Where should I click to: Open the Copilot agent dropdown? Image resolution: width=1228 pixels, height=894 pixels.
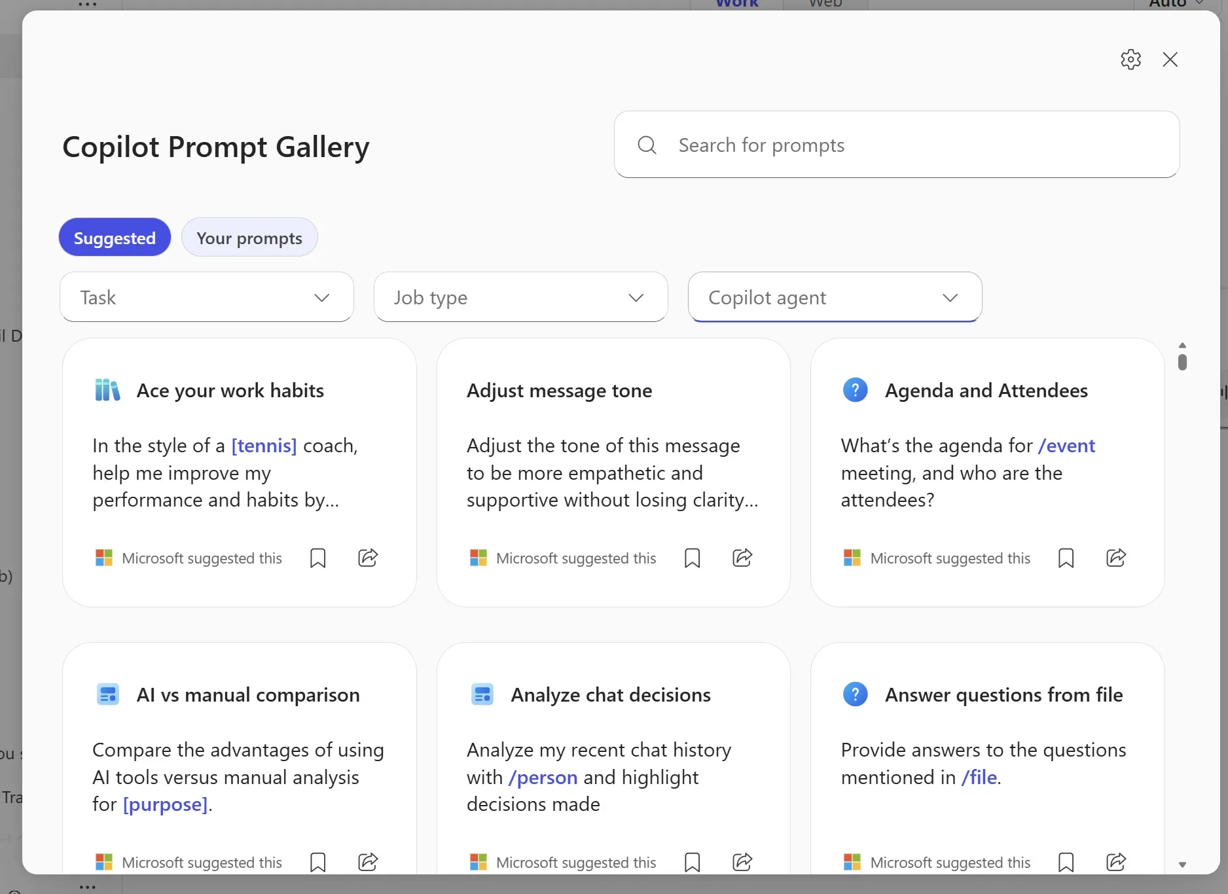pyautogui.click(x=835, y=297)
